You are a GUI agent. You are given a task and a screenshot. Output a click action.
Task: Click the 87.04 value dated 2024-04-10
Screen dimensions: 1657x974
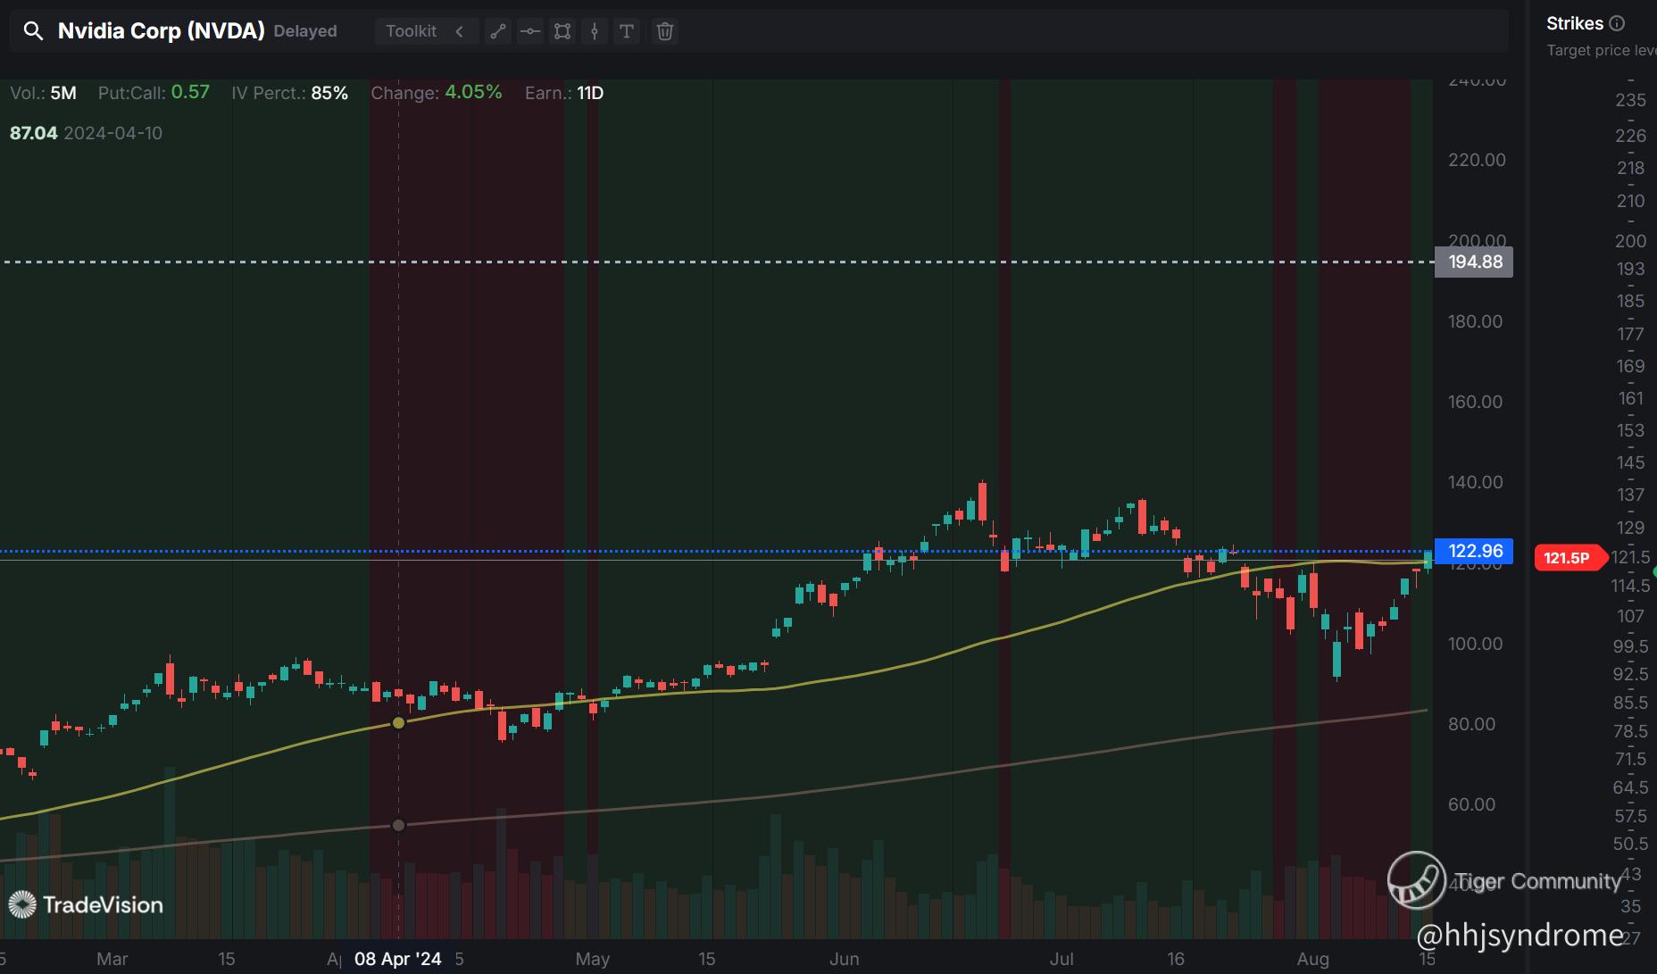point(34,133)
